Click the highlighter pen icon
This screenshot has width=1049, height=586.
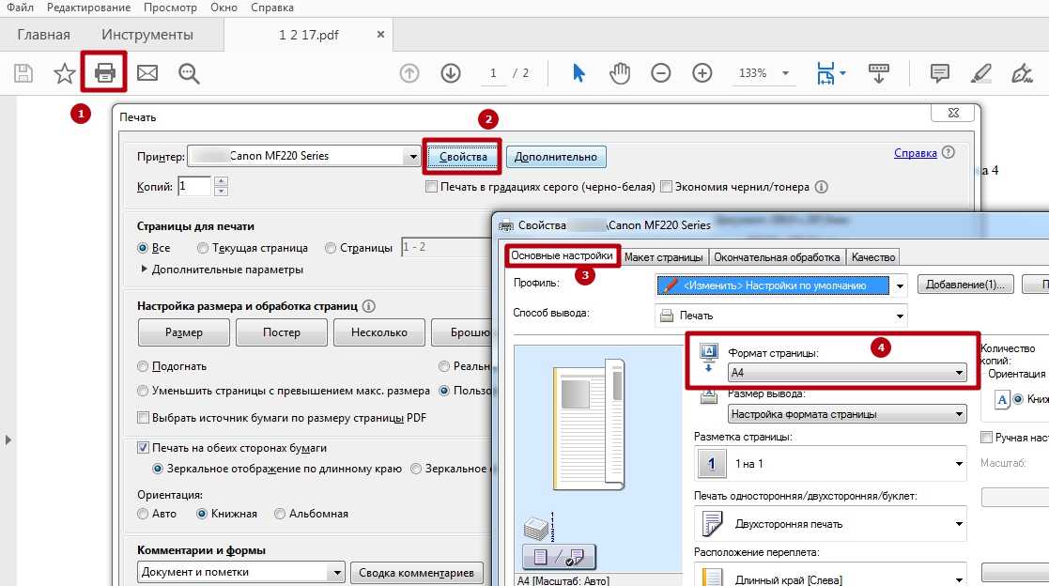click(980, 73)
